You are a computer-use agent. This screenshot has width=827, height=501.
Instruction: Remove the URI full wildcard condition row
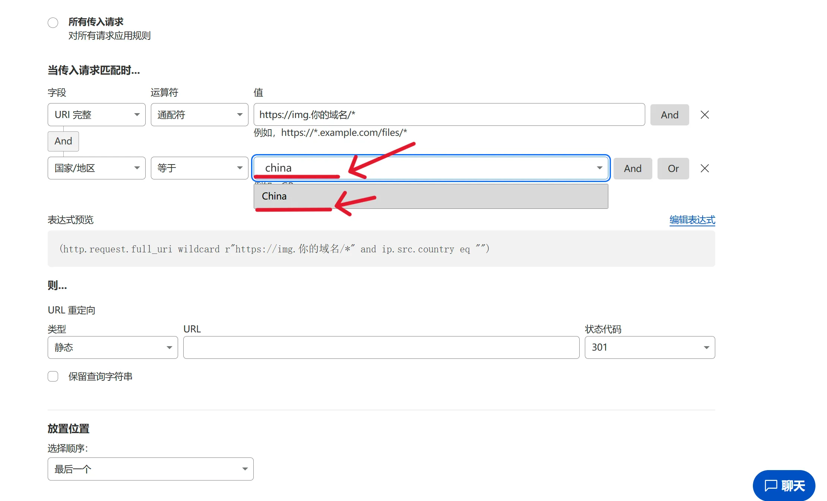click(x=704, y=115)
